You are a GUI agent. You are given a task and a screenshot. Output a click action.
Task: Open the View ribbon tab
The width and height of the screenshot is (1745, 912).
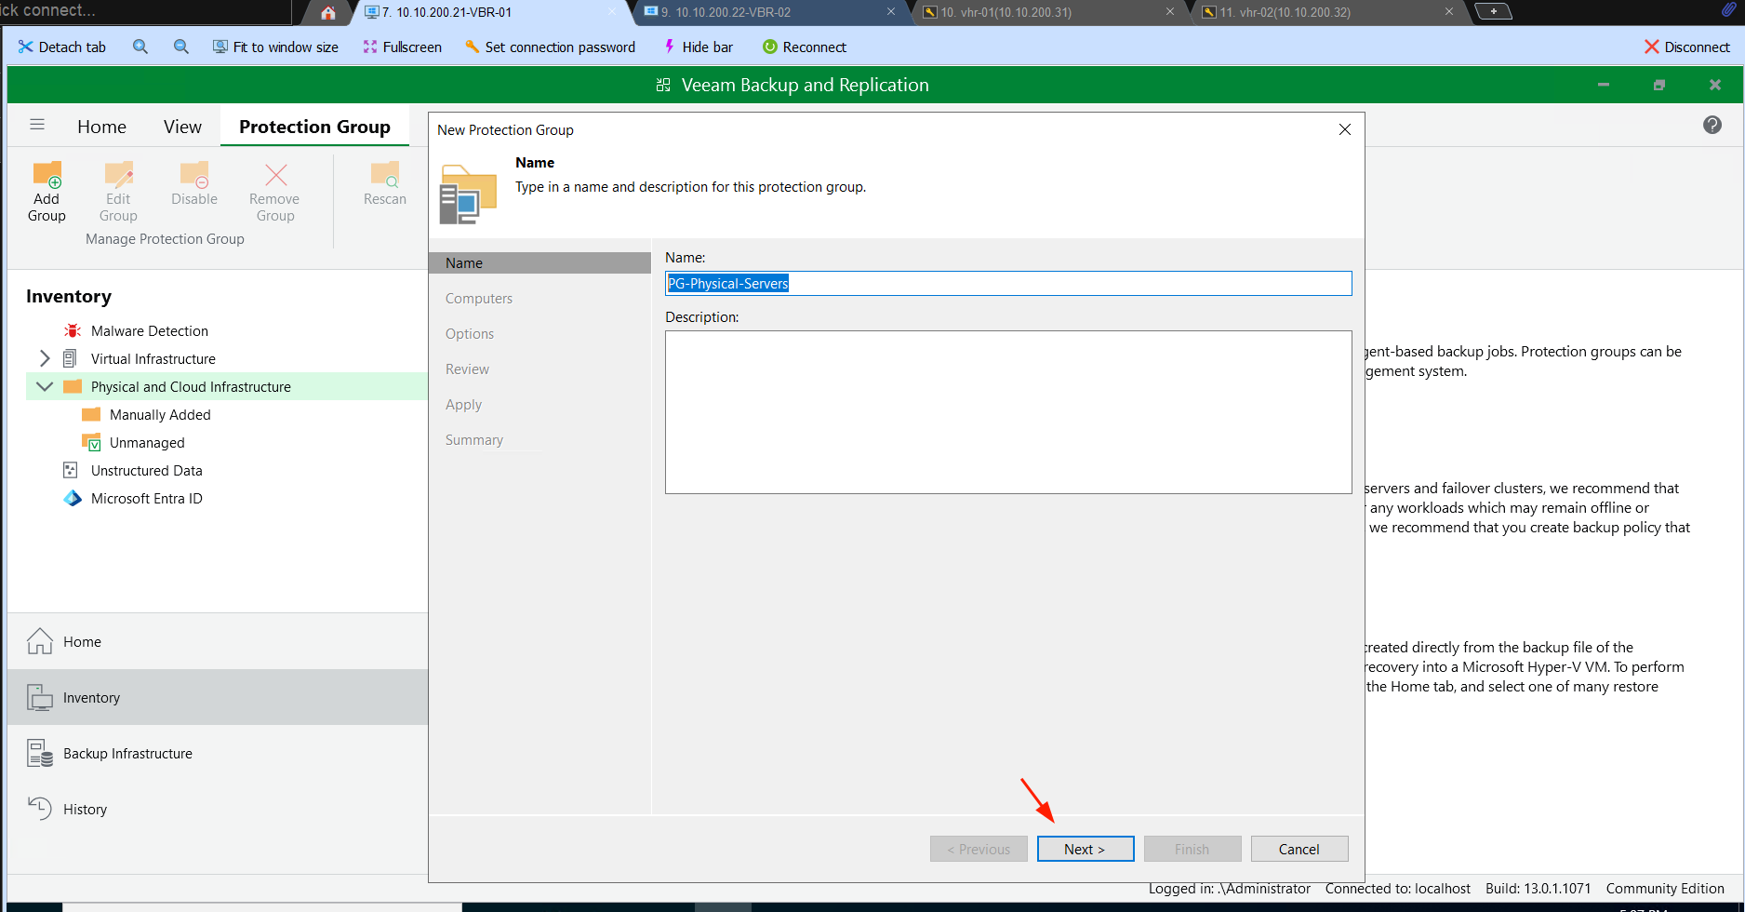182,127
